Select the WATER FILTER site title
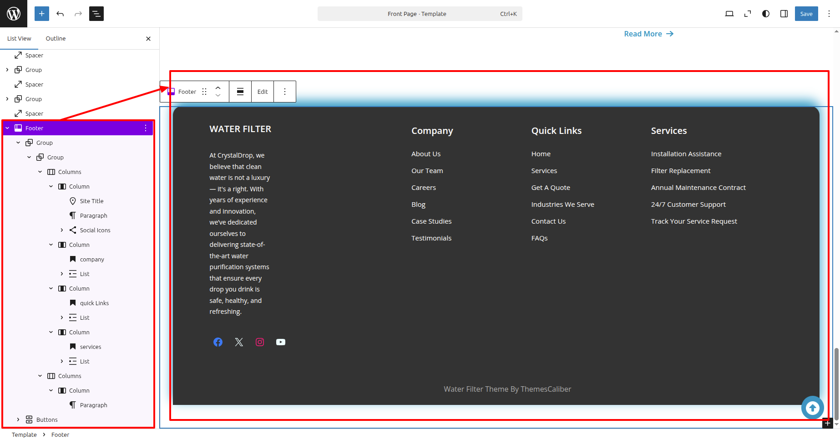Viewport: 840px width, 440px height. (x=240, y=129)
